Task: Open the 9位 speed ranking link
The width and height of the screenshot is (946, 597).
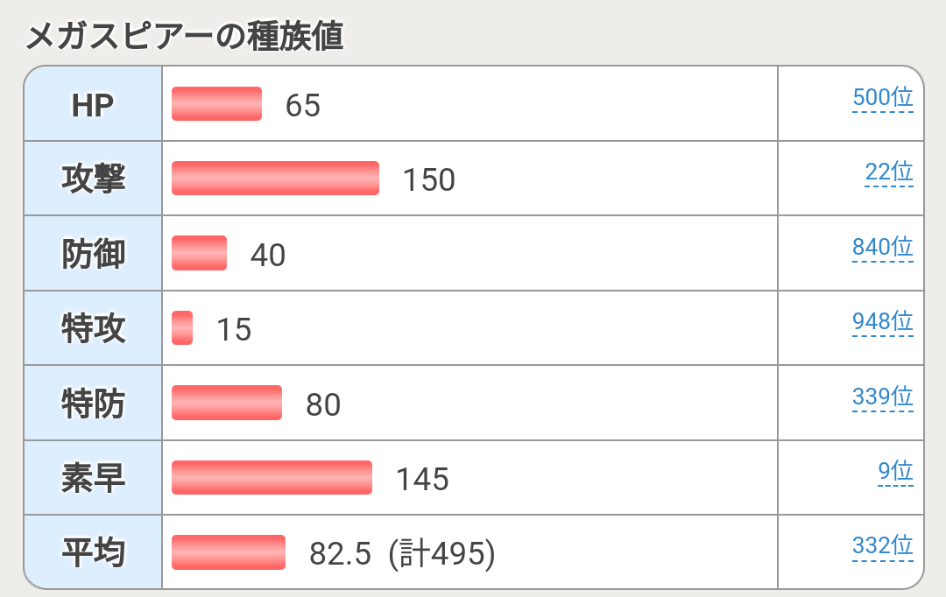Action: pyautogui.click(x=895, y=471)
